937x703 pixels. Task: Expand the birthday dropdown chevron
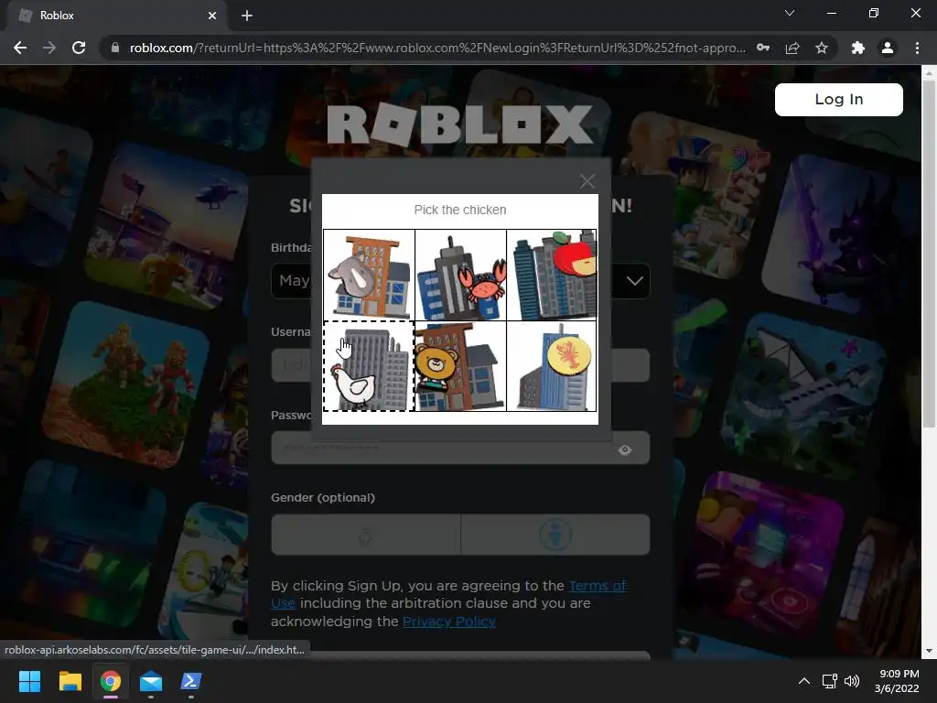pyautogui.click(x=635, y=280)
